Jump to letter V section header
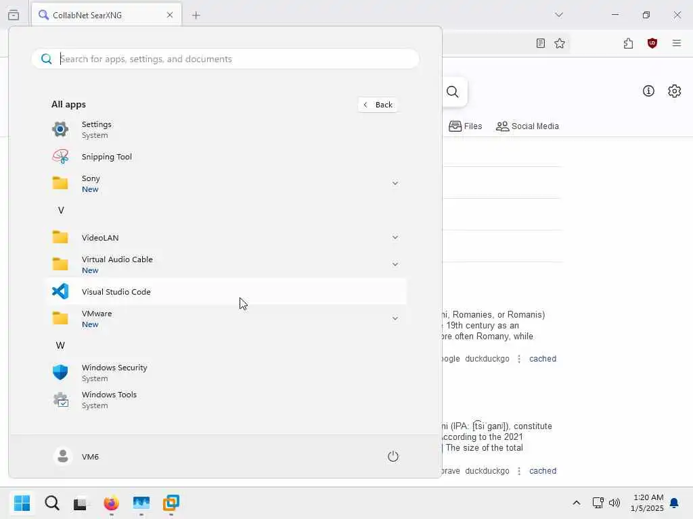The width and height of the screenshot is (693, 519). point(61,211)
